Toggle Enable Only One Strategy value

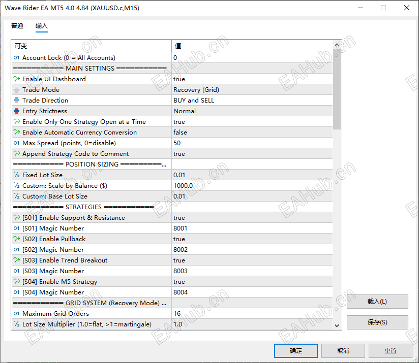click(x=252, y=122)
